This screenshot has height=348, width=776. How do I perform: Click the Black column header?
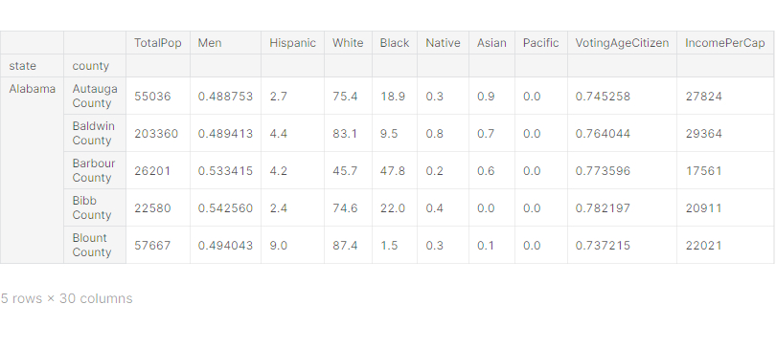(x=395, y=43)
